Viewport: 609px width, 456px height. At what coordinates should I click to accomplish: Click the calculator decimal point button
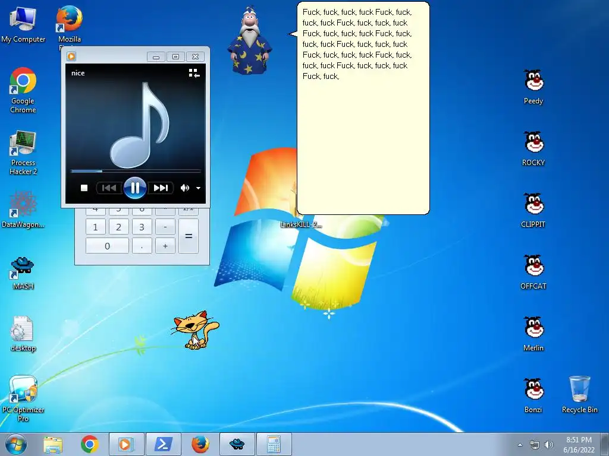142,246
